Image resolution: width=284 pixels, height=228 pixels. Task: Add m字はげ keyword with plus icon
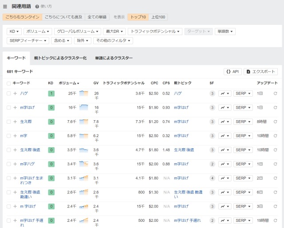(x=15, y=108)
